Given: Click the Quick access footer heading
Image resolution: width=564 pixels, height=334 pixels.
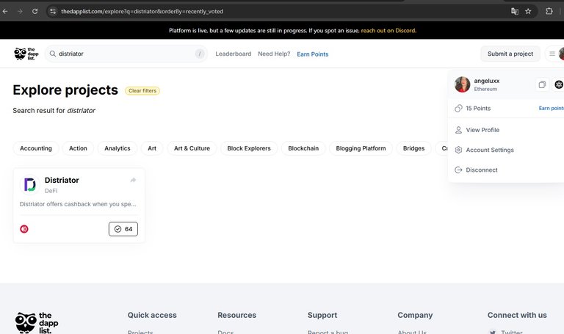Looking at the screenshot, I should (152, 315).
